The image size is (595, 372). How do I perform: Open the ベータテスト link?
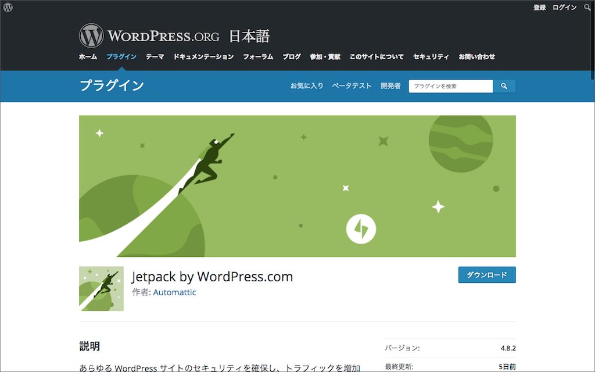[352, 86]
